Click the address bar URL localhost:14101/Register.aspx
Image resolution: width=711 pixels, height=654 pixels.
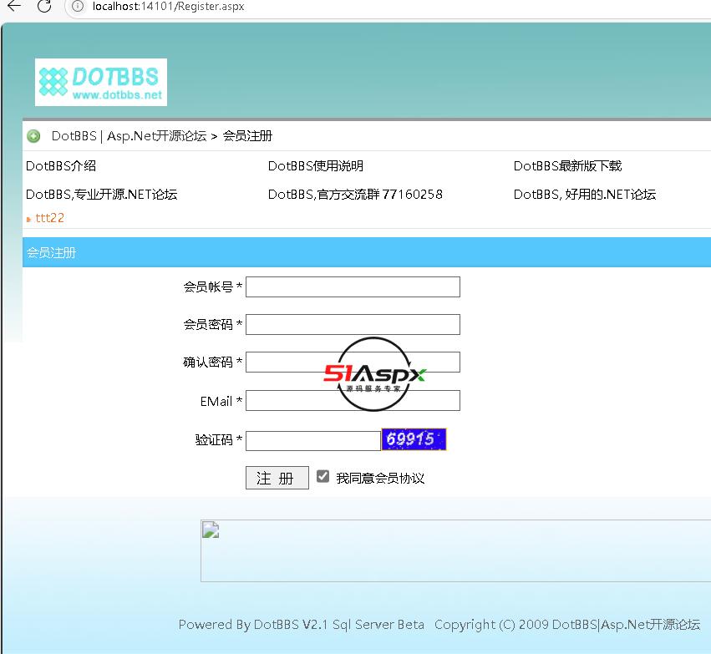pyautogui.click(x=168, y=7)
